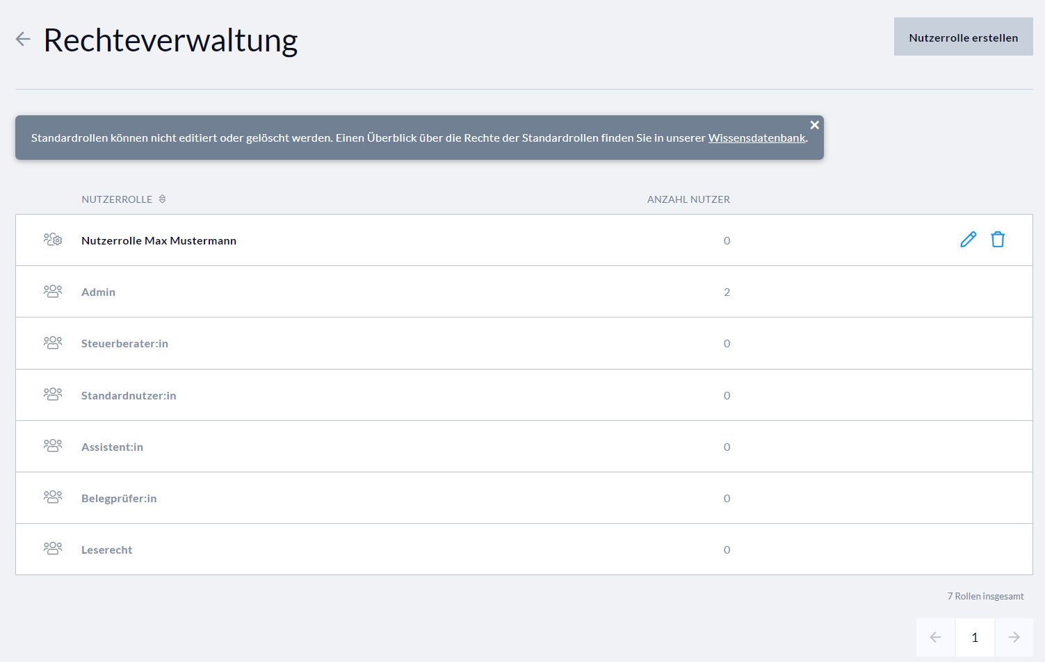The image size is (1045, 662).
Task: Open the Wissensdatenbank link
Action: [756, 138]
